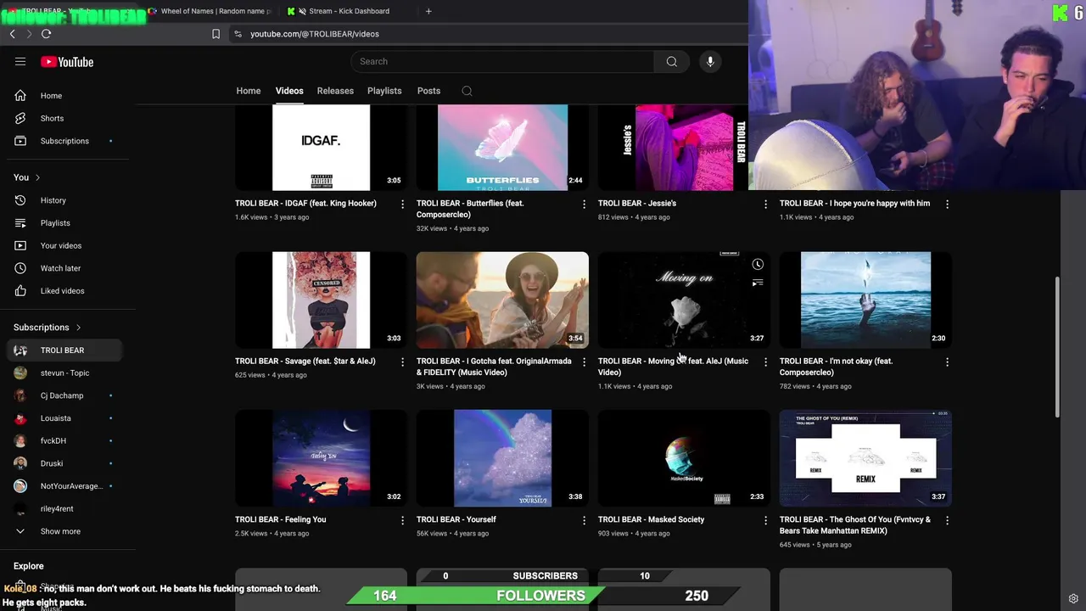
Task: Switch to channel Playlists tab
Action: pos(384,91)
